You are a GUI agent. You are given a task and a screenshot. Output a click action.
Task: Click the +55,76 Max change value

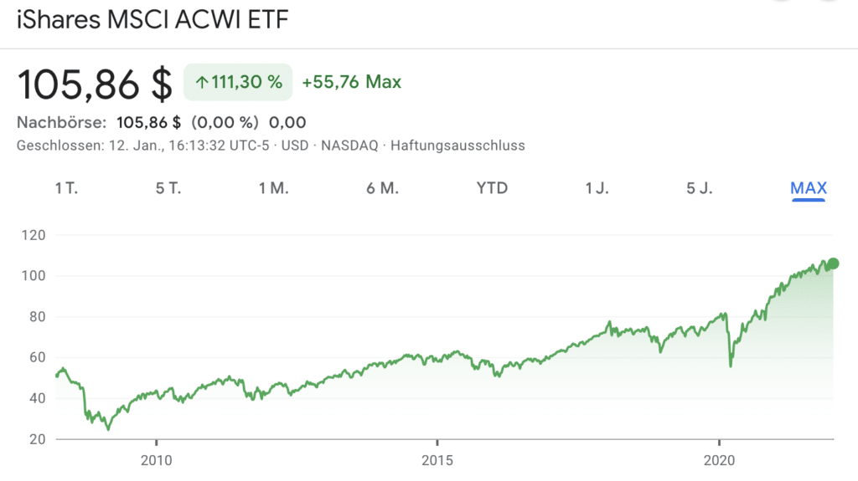(x=351, y=82)
